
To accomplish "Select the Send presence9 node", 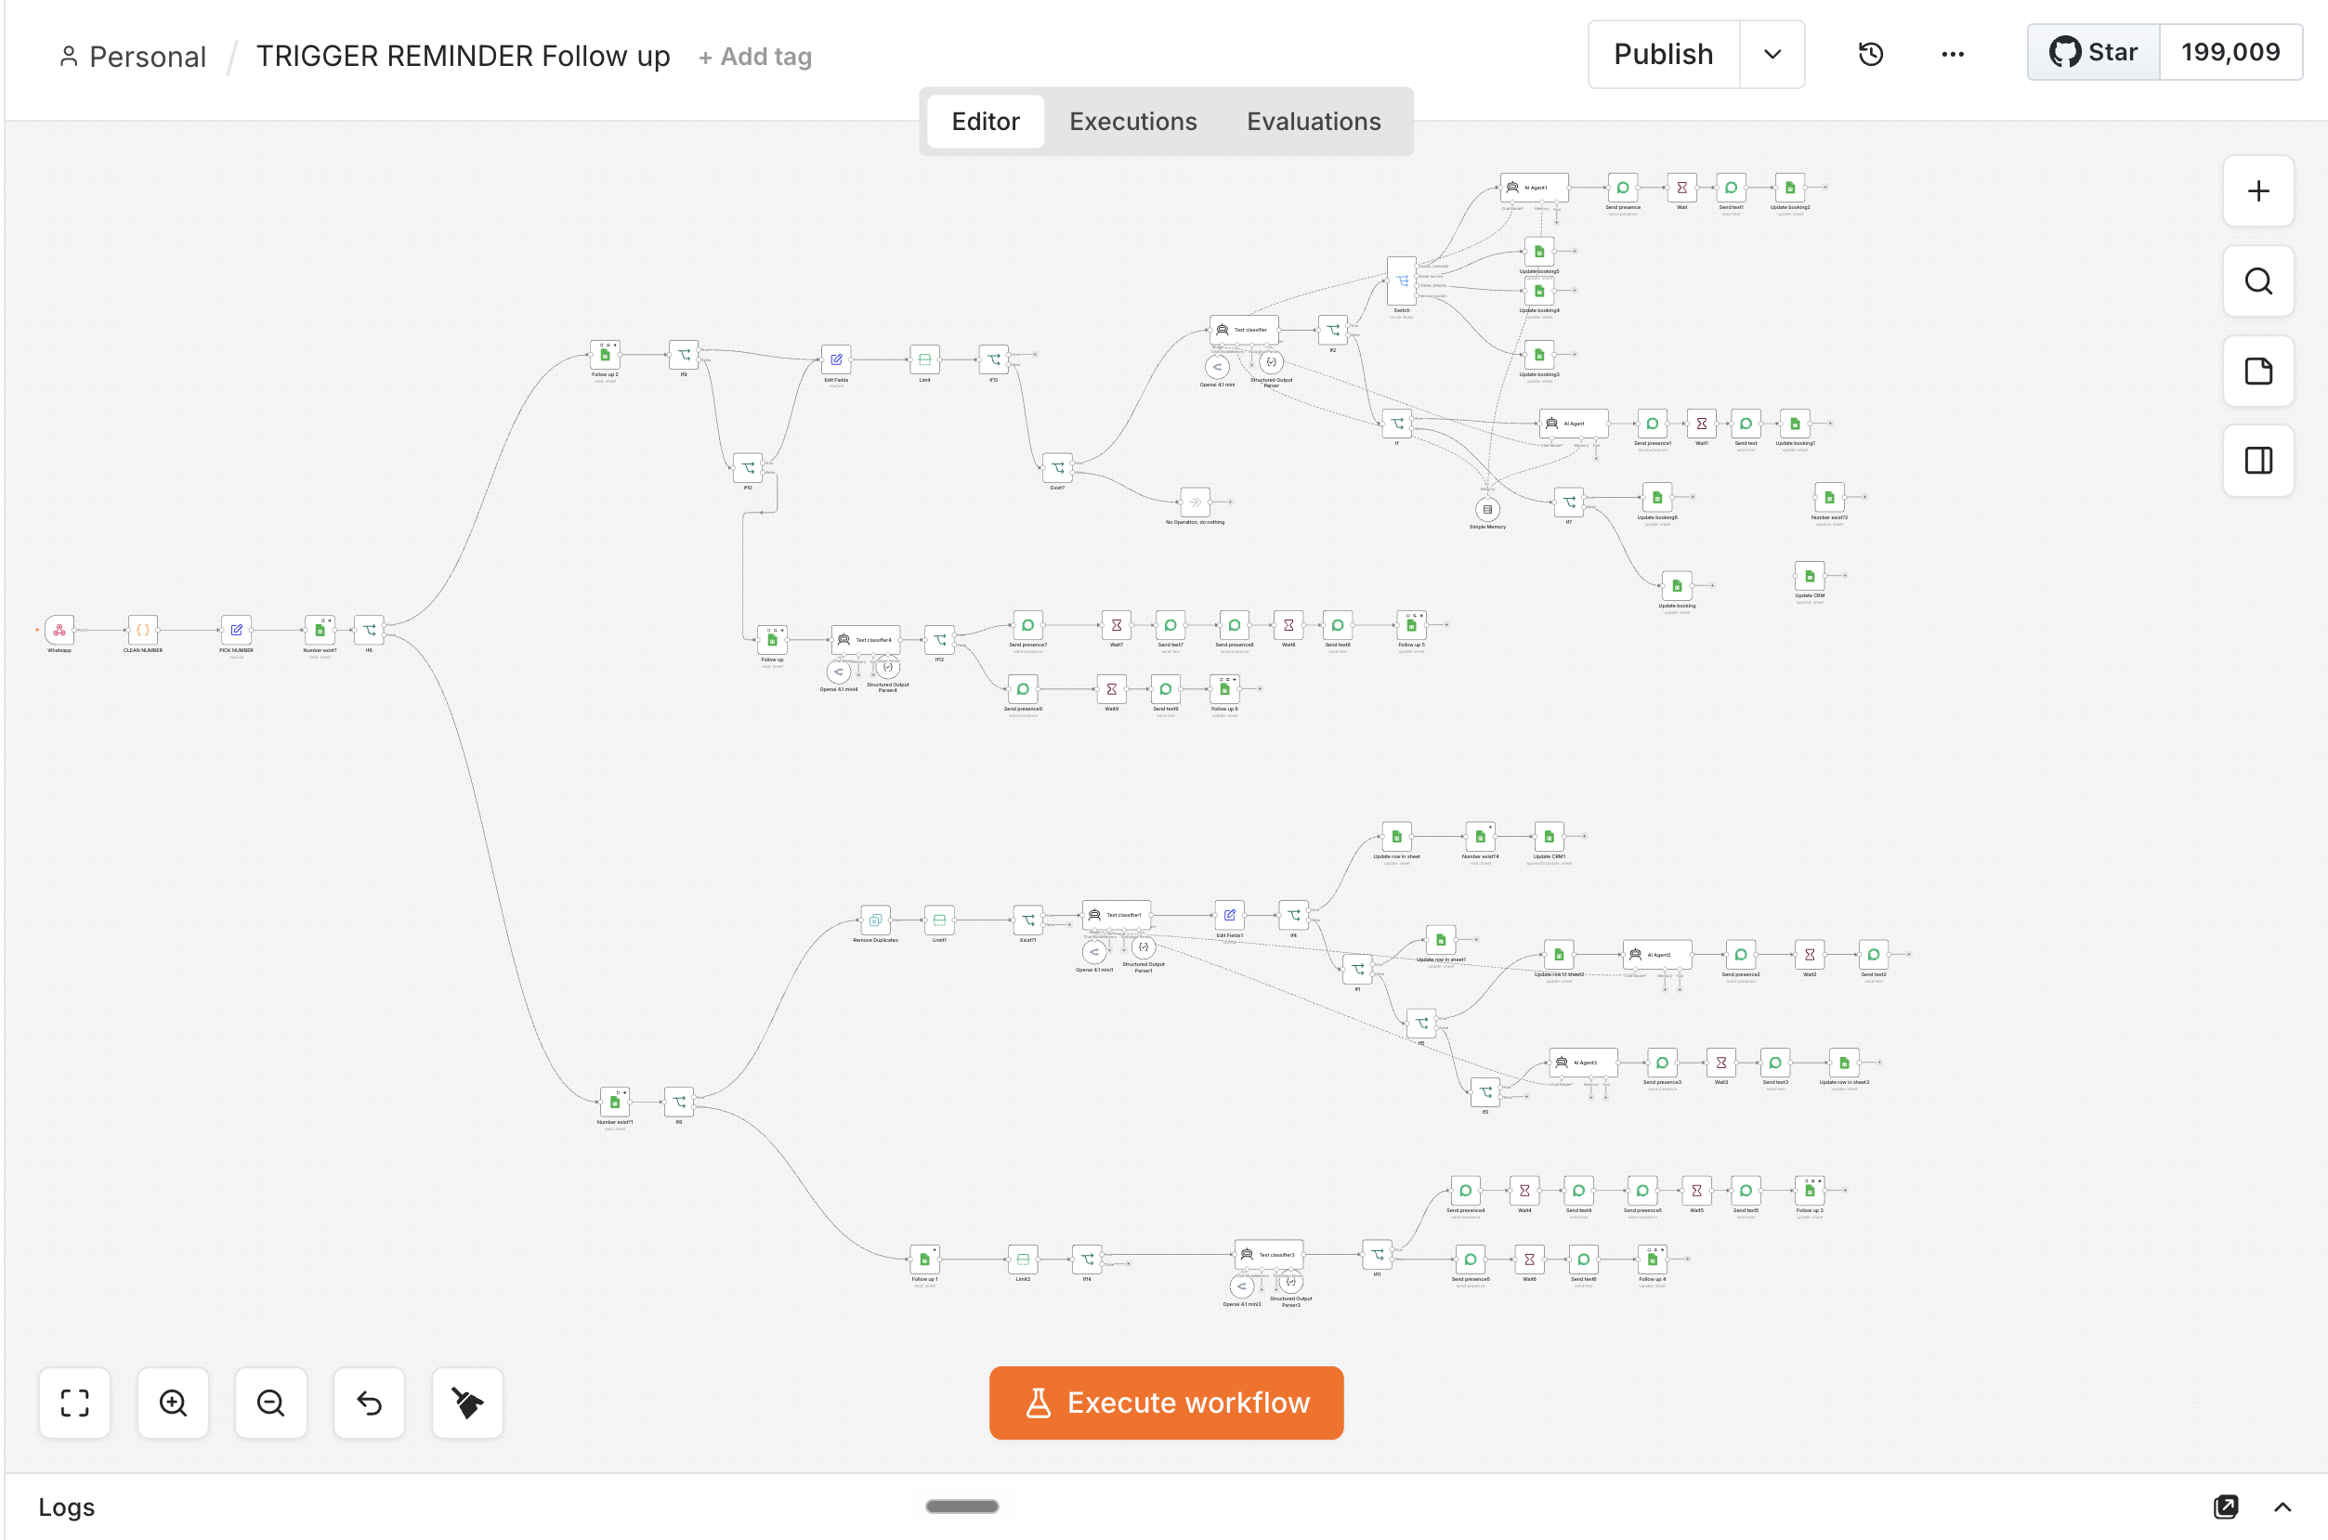I will (1023, 688).
